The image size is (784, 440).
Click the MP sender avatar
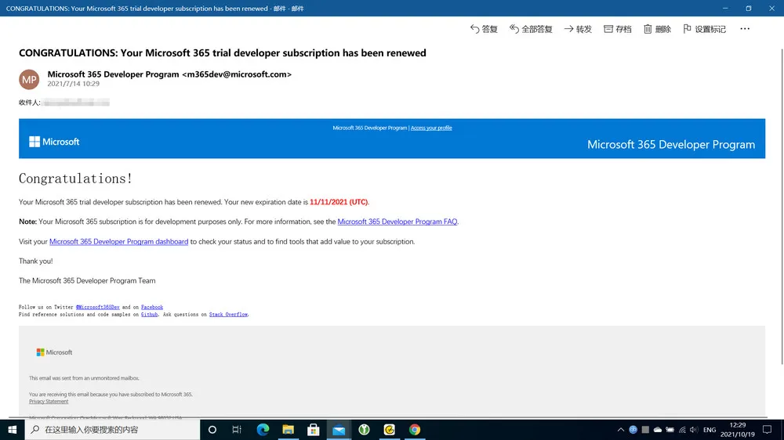29,79
